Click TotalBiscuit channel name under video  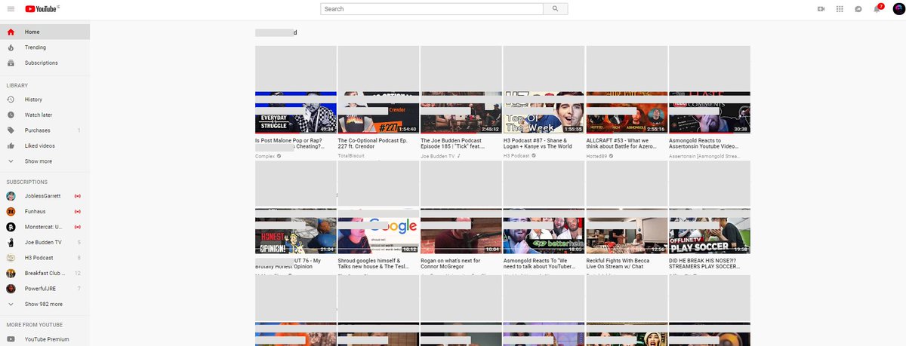(x=350, y=156)
